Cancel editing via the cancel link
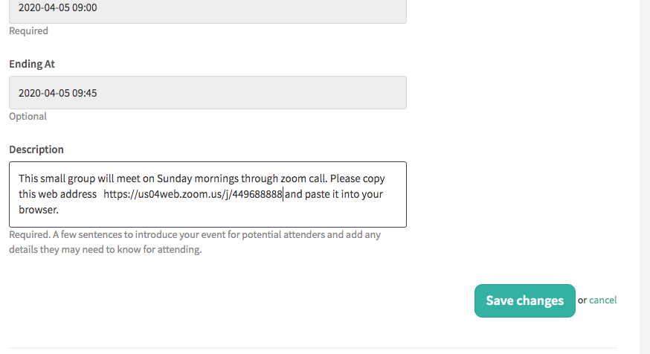The height and width of the screenshot is (354, 650). 602,300
